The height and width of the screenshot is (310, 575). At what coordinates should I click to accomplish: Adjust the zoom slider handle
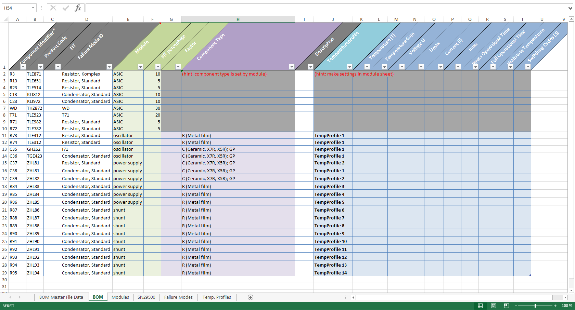click(535, 306)
